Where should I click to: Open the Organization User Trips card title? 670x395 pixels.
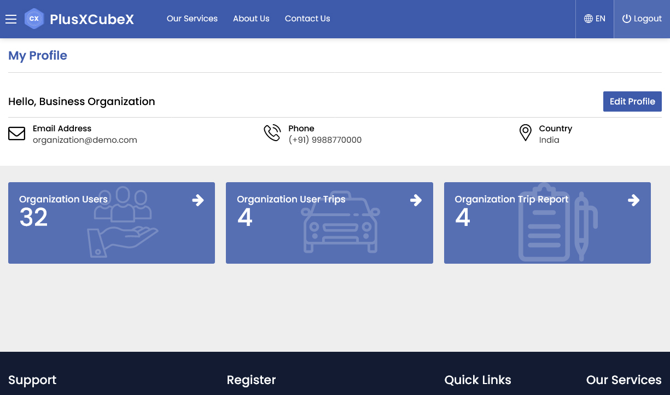coord(291,199)
